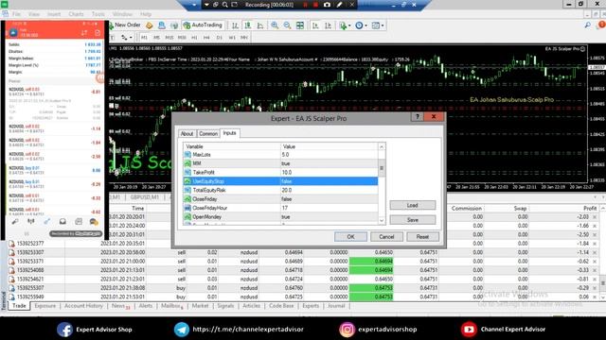Open the line studies dropdown on second toolbar

pyautogui.click(x=127, y=38)
